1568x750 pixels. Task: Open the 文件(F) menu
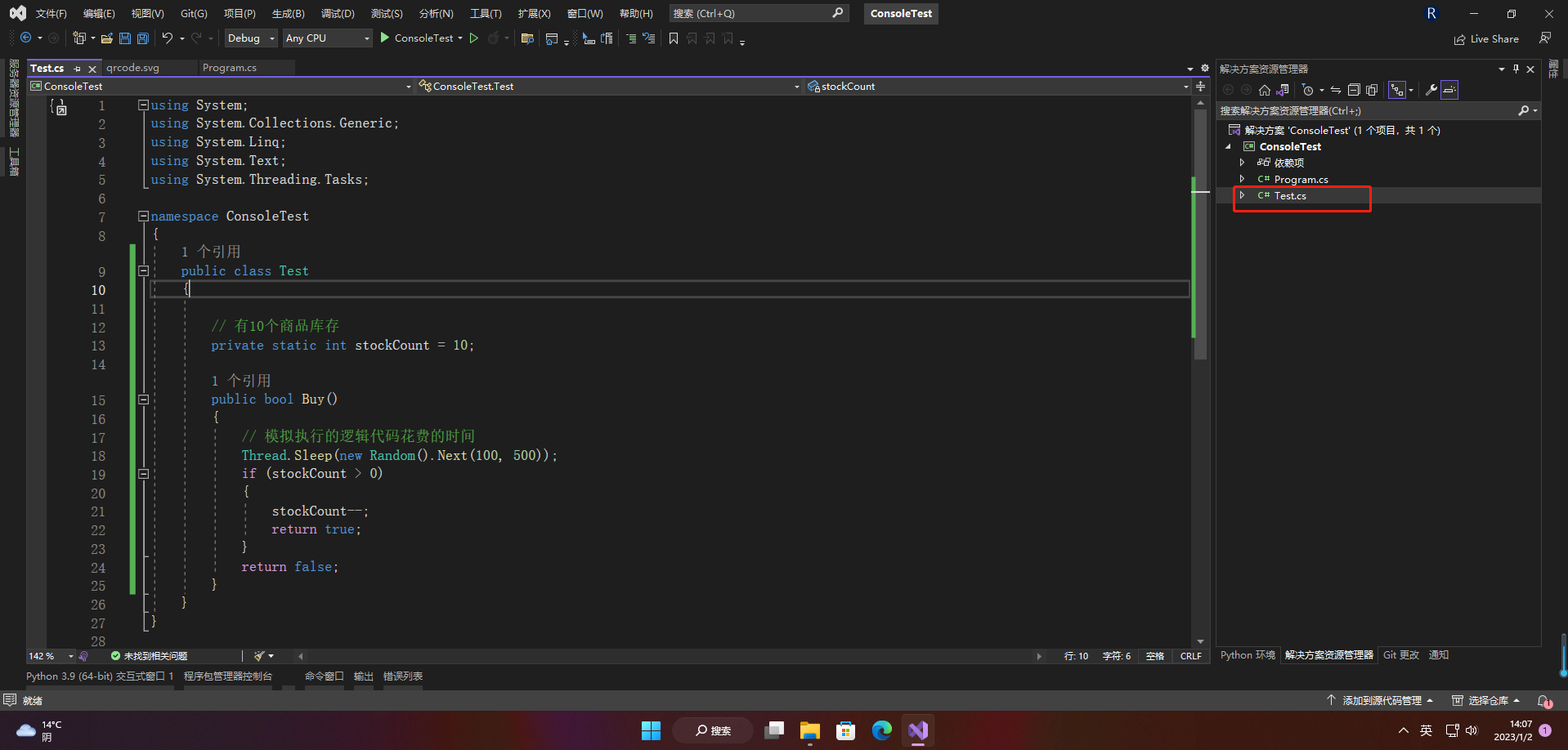click(x=52, y=14)
